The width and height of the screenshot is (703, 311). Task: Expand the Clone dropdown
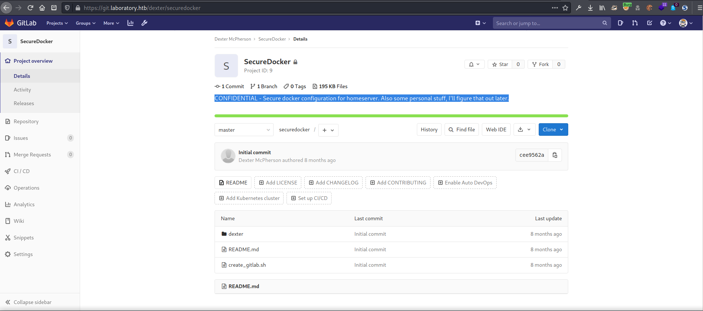[x=553, y=129]
